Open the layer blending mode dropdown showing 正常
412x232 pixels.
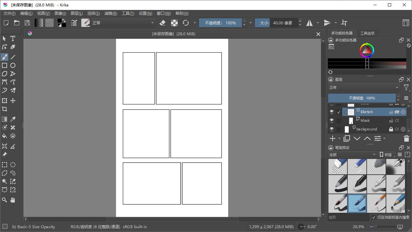tap(364, 87)
